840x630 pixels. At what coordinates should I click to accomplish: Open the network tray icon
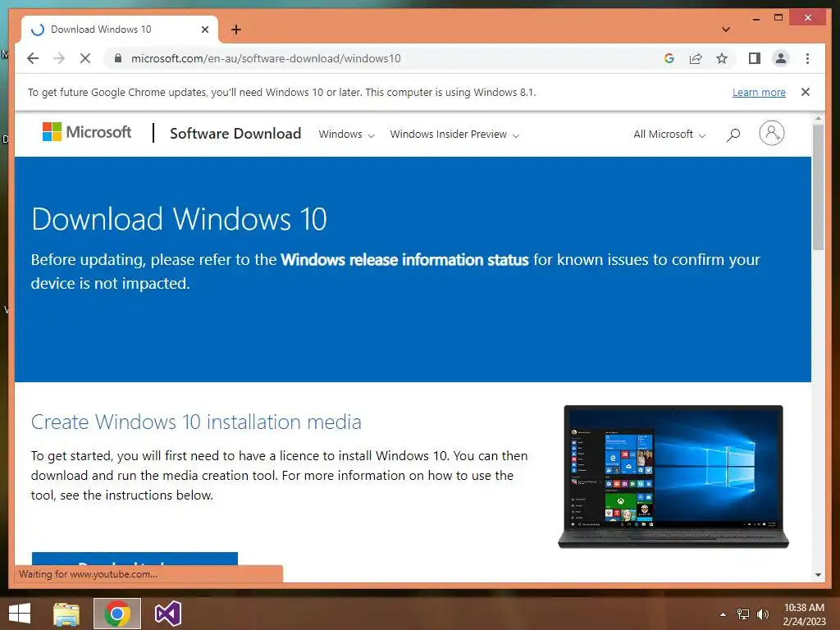coord(743,614)
